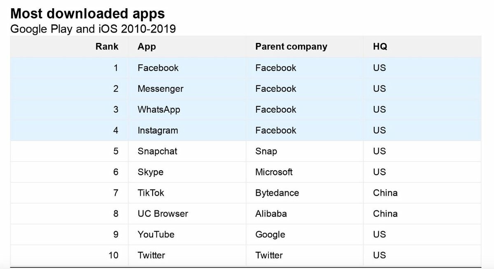Select the Rank column header
494x269 pixels.
point(107,47)
